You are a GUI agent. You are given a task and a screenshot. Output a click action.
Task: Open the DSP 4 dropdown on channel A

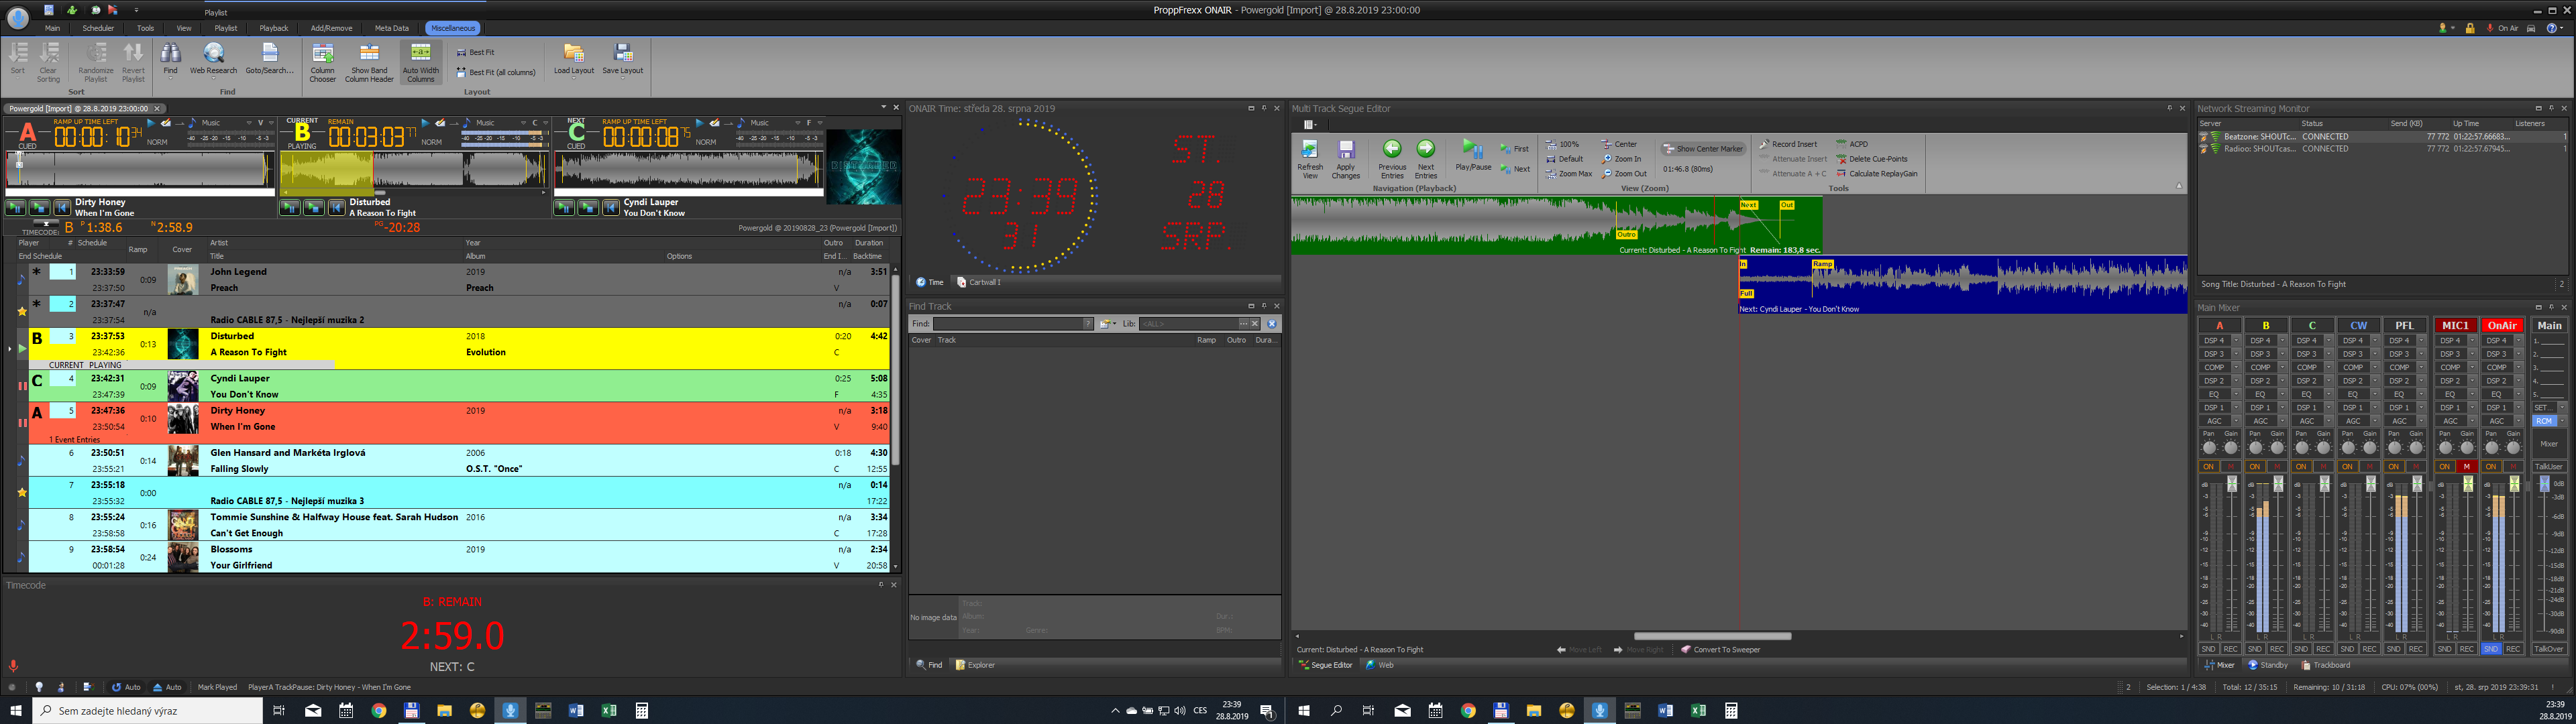point(2236,341)
